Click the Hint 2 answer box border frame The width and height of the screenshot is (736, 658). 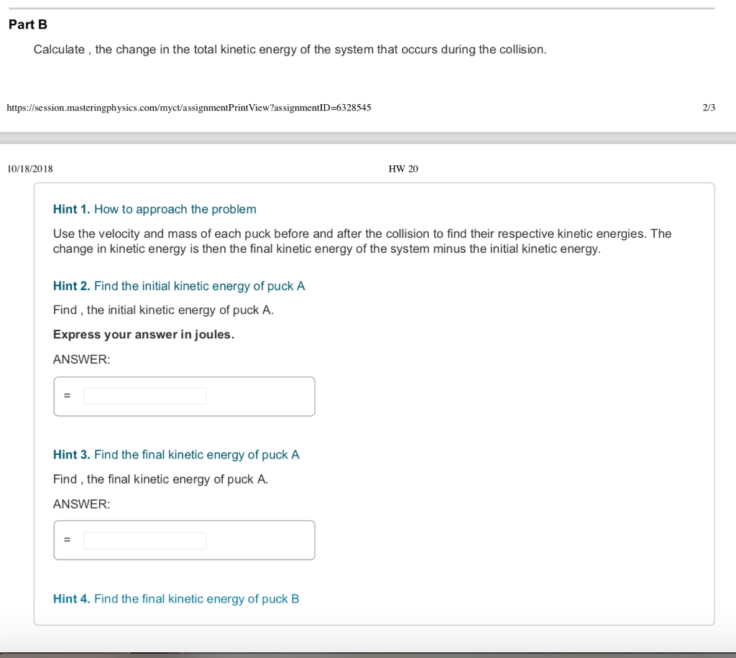(x=184, y=379)
